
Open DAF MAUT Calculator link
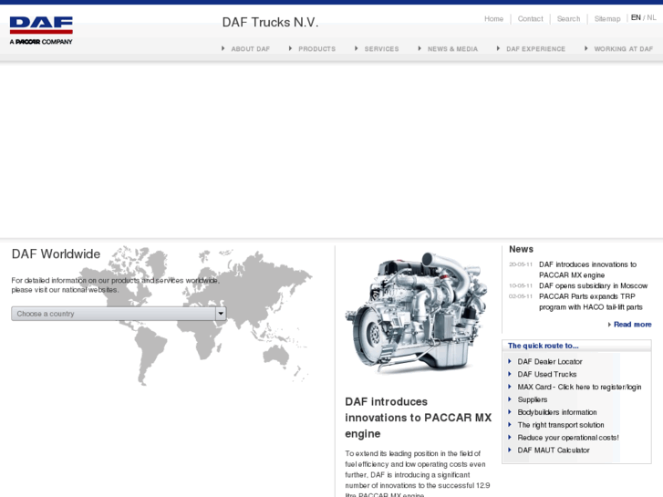pyautogui.click(x=554, y=450)
